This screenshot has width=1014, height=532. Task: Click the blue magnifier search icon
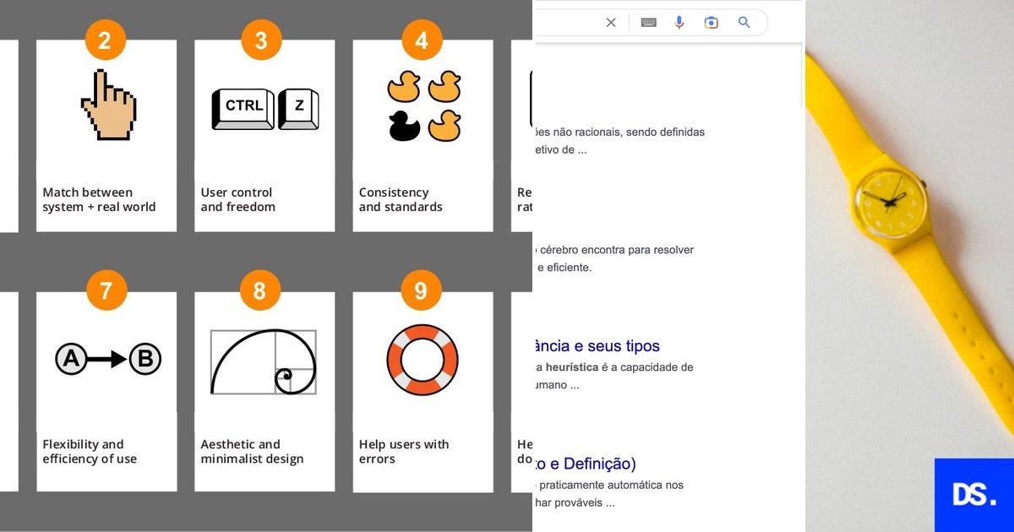click(744, 23)
